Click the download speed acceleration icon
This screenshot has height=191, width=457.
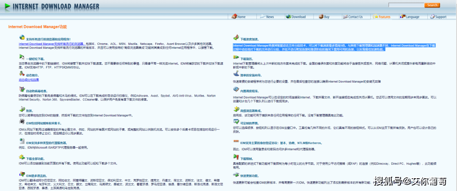pyautogui.click(x=236, y=38)
